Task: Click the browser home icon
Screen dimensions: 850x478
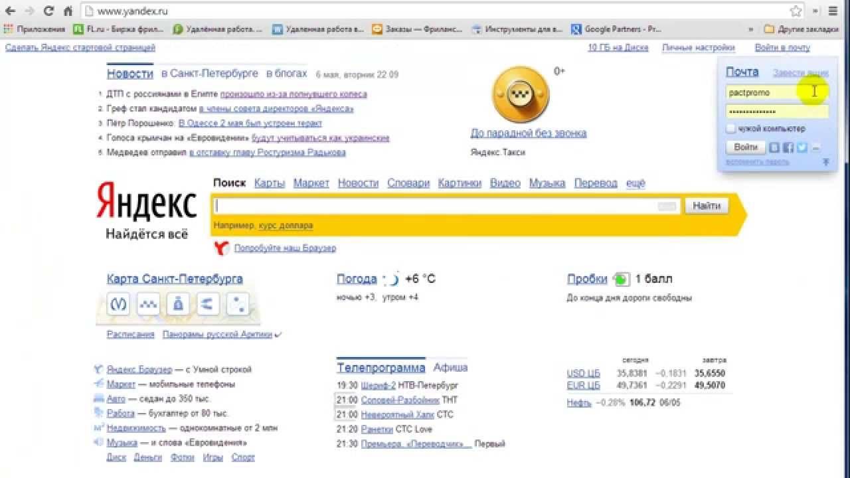Action: (68, 11)
